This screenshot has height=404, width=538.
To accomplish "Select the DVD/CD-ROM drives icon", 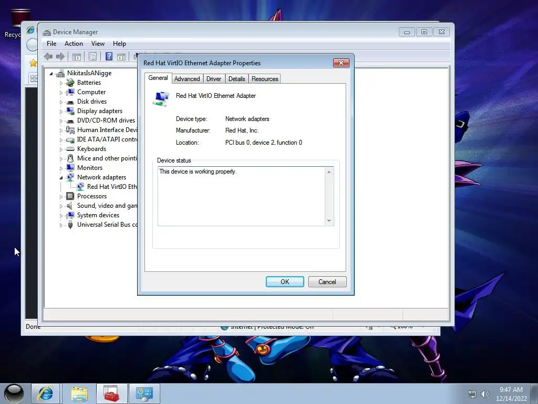I will tap(70, 120).
